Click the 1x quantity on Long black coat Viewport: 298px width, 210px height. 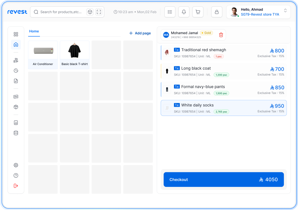(x=177, y=68)
